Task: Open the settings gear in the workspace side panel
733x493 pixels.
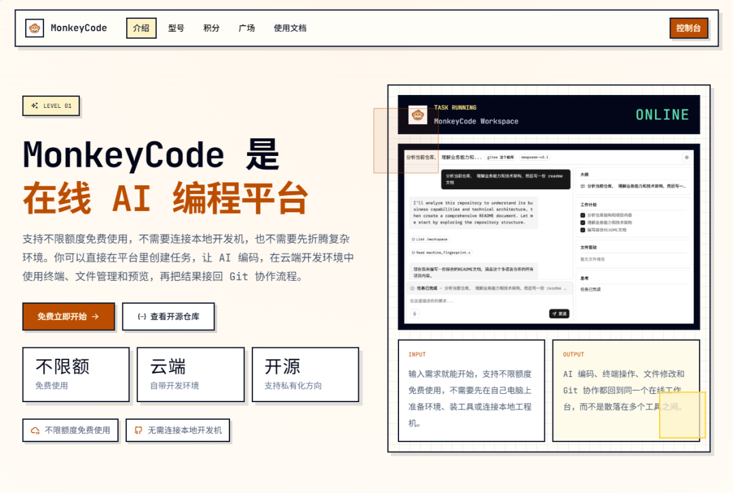Action: (686, 157)
